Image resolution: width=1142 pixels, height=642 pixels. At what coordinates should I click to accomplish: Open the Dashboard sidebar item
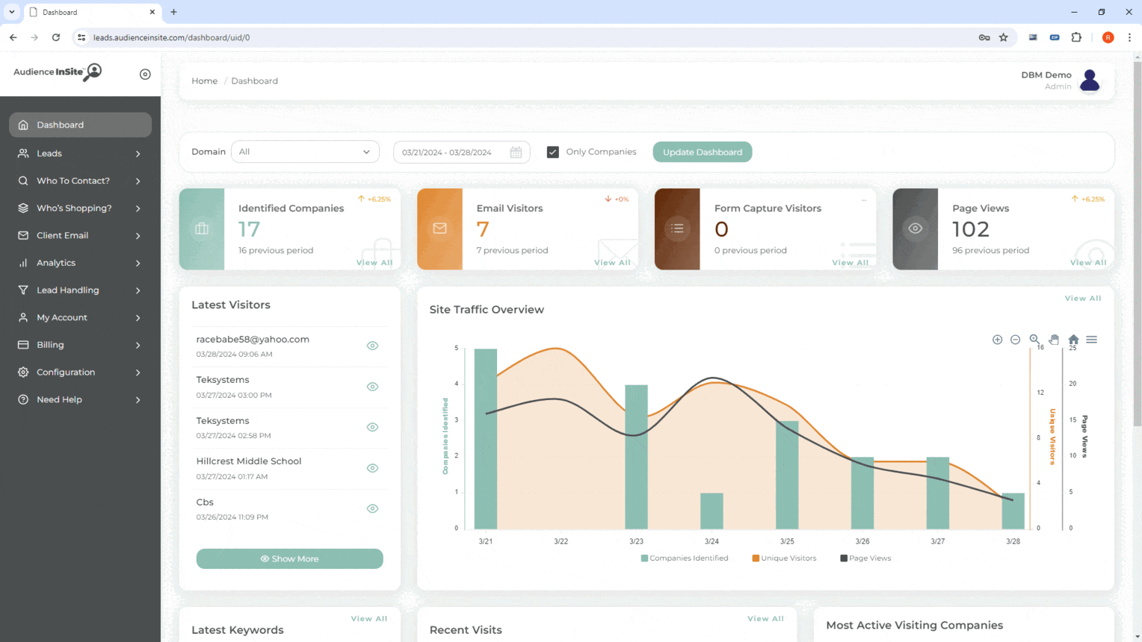[80, 125]
